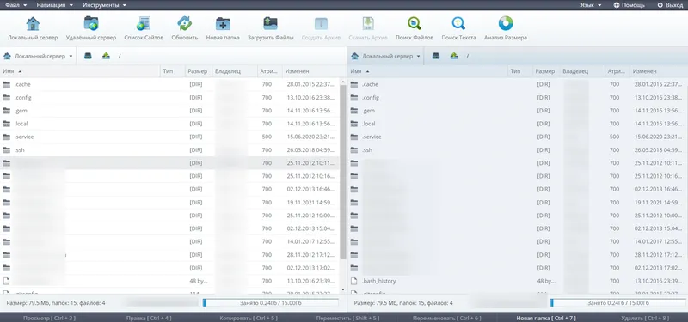Select .config row in right panel
This screenshot has width=688, height=322.
pyautogui.click(x=518, y=97)
